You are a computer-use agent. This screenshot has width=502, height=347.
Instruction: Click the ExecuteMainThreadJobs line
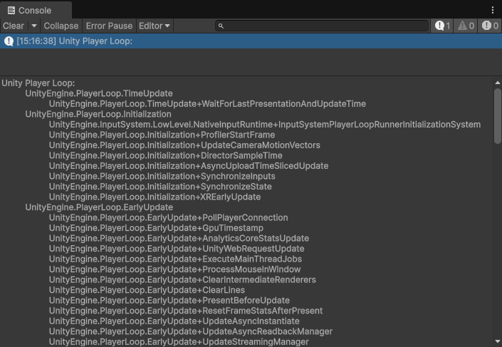click(x=175, y=259)
